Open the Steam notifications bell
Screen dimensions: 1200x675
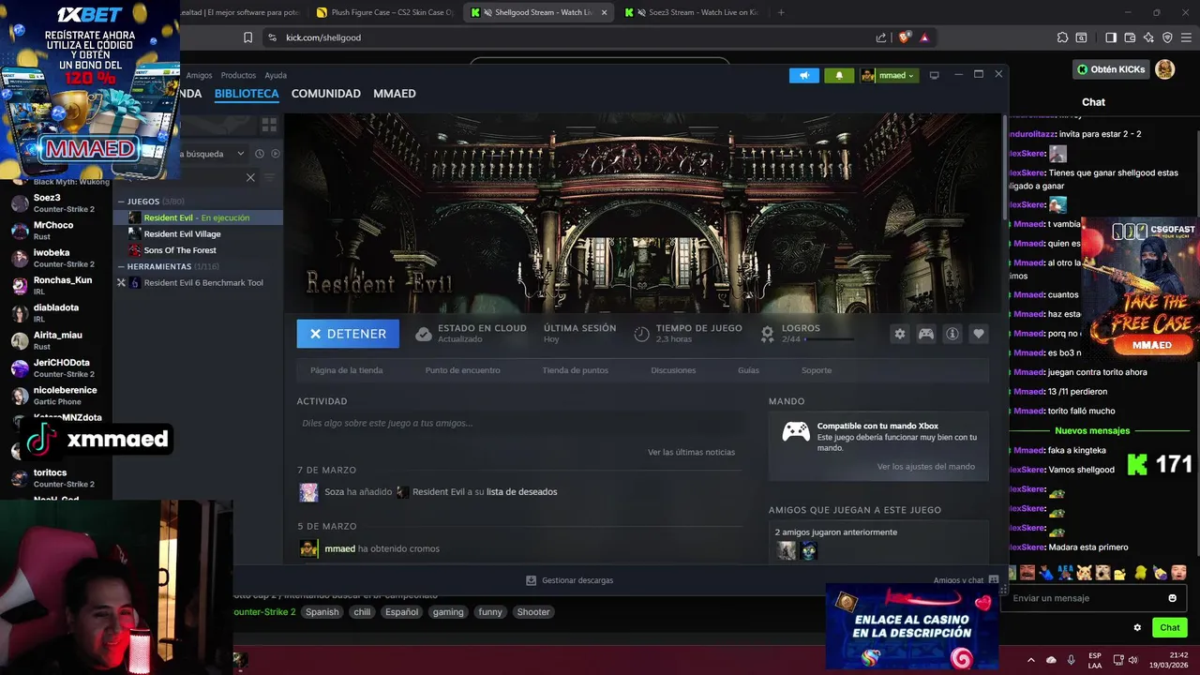coord(839,75)
